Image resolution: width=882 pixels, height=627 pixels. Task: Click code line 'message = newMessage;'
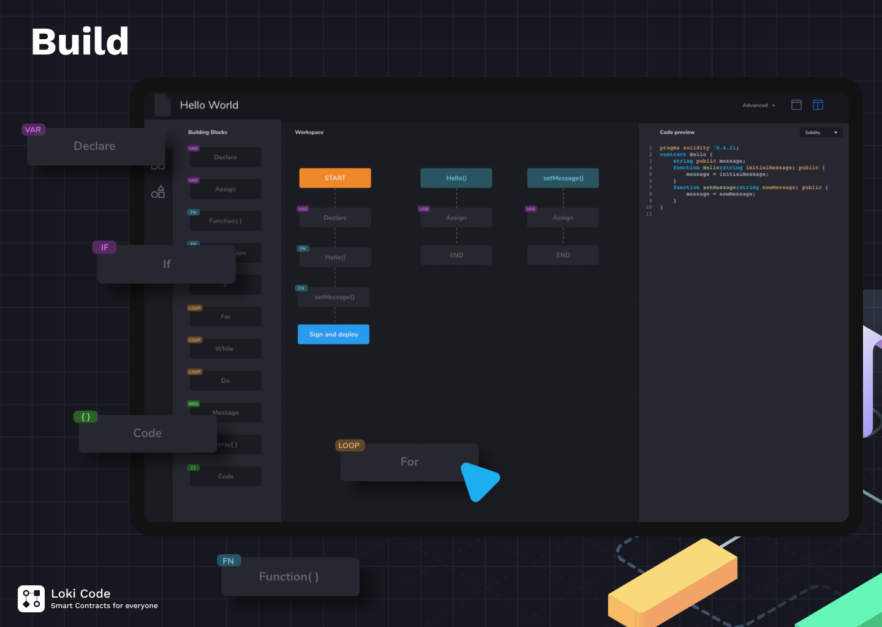721,194
